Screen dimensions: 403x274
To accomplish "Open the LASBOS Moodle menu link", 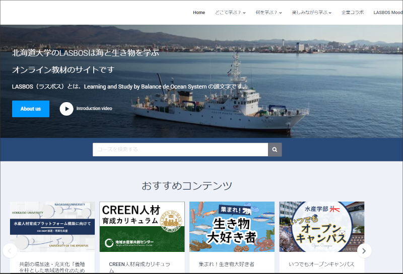I will point(388,13).
